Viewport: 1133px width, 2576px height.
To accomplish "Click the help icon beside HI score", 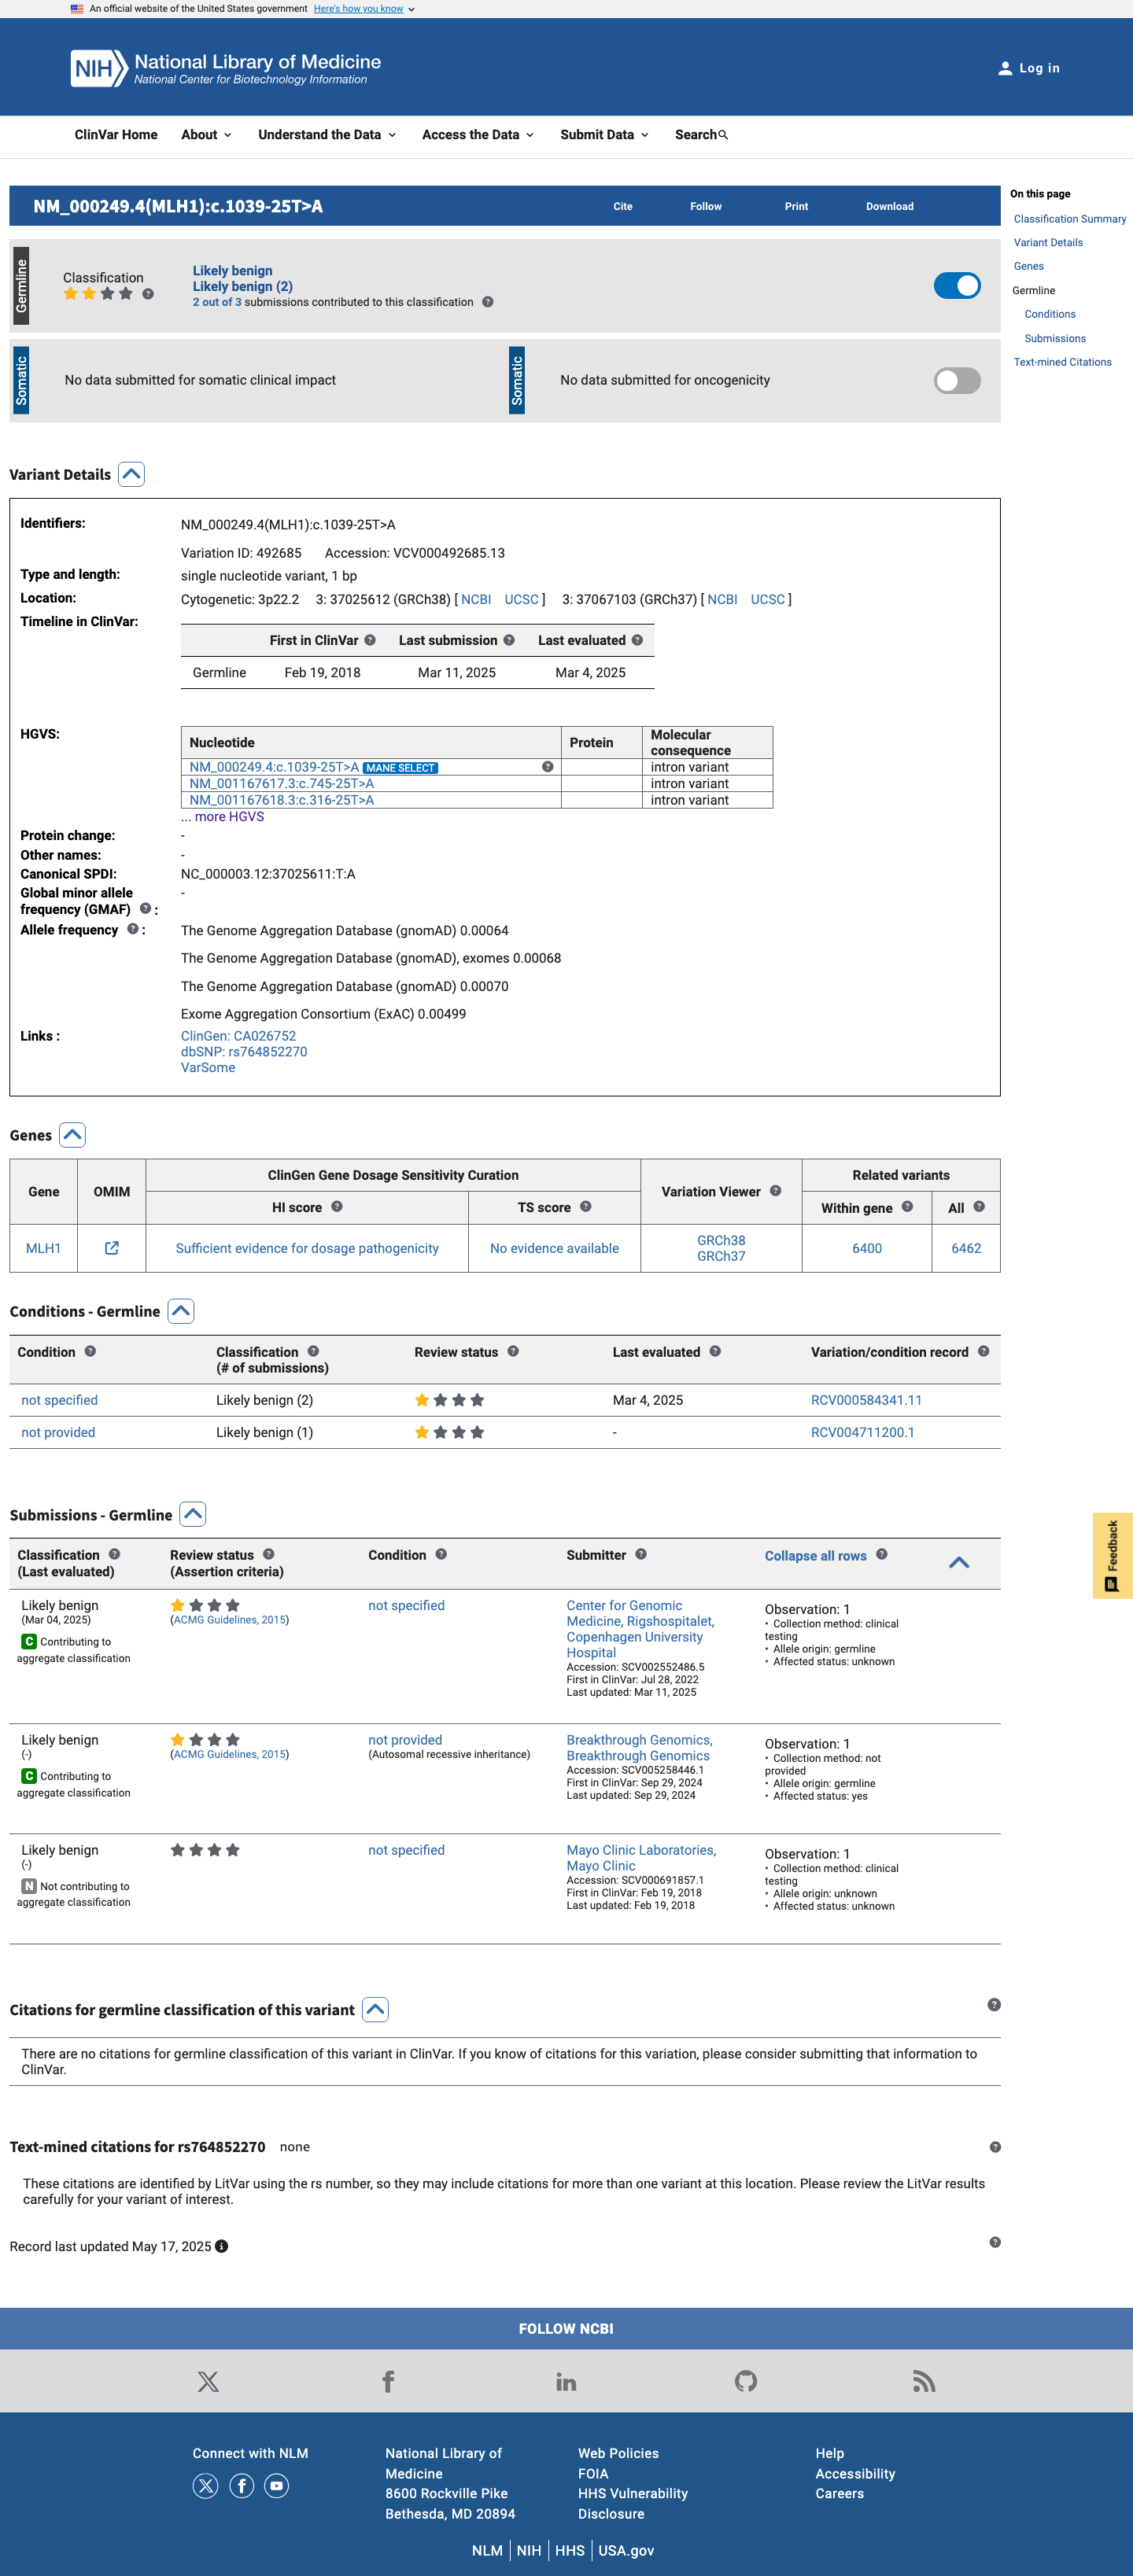I will (337, 1207).
